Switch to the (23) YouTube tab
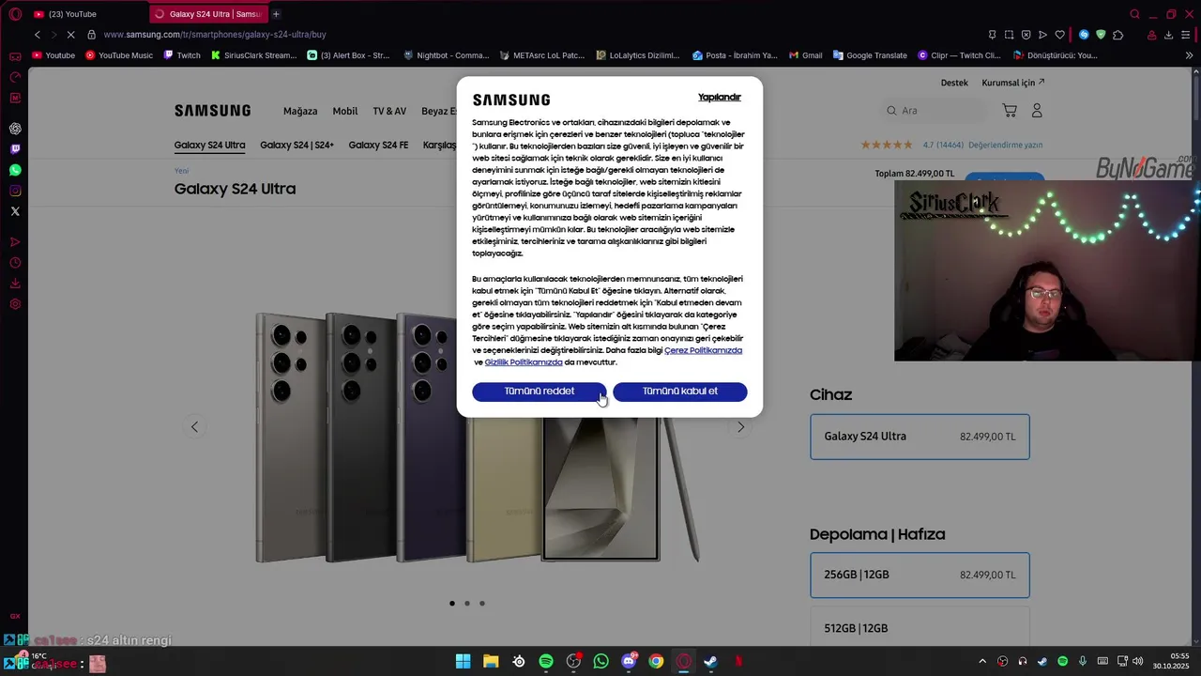 pos(86,14)
